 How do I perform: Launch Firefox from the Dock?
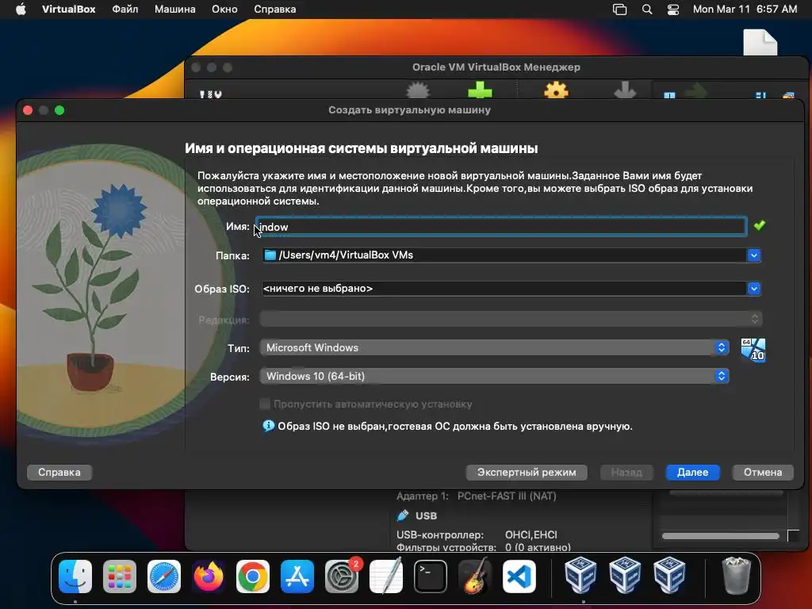click(209, 576)
